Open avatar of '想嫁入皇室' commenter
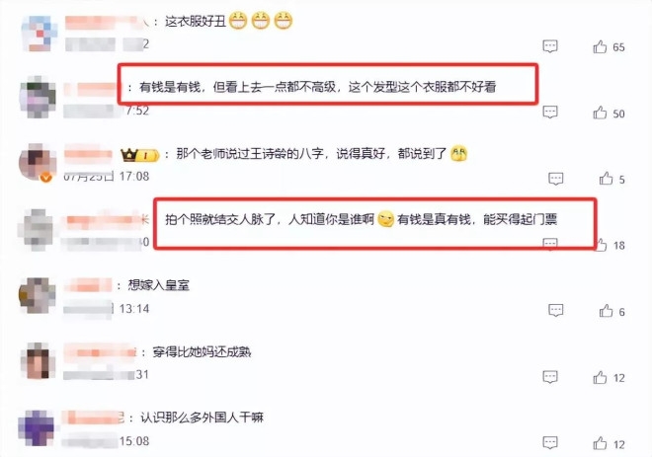 [x=38, y=295]
